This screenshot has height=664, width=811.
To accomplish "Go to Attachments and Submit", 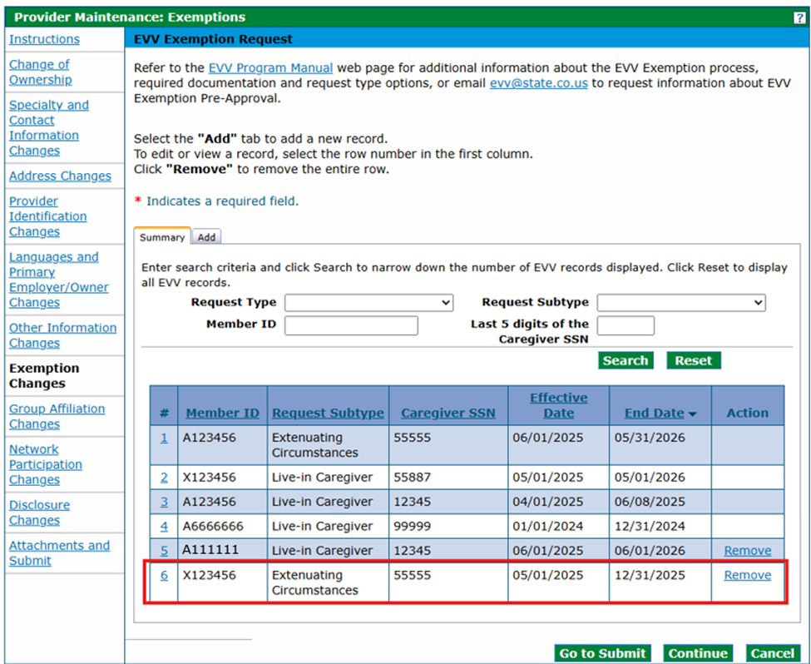I will point(60,553).
